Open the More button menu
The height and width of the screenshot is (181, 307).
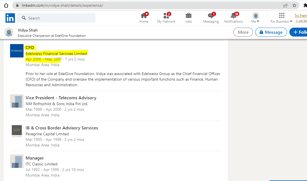pyautogui.click(x=243, y=32)
